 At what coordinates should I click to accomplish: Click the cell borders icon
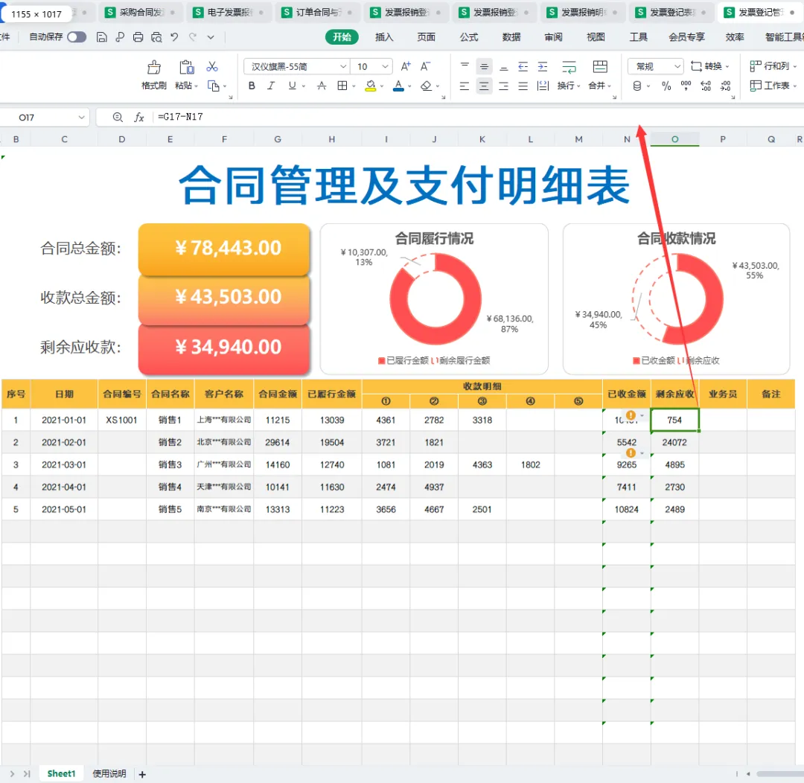click(342, 86)
